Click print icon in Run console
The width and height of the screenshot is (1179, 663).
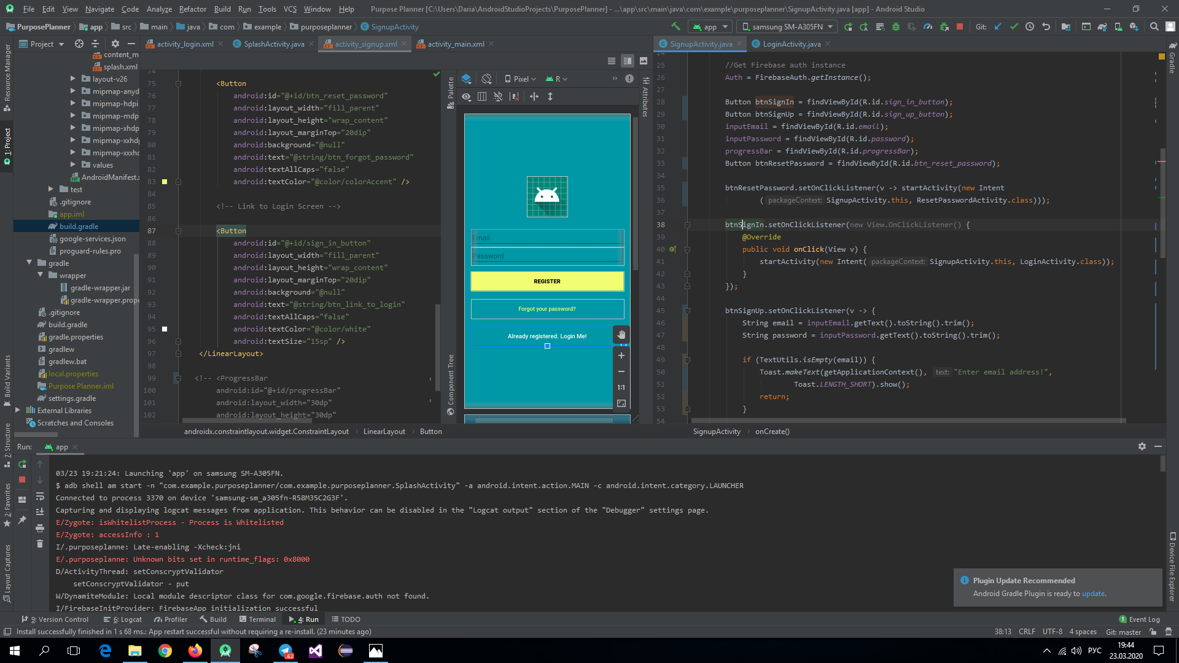click(40, 527)
